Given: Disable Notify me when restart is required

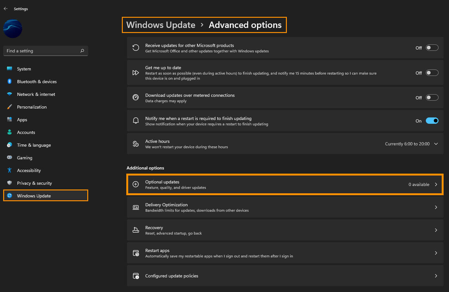Looking at the screenshot, I should [432, 121].
